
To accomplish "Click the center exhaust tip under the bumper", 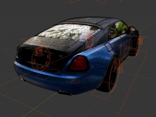I will coord(65,93).
